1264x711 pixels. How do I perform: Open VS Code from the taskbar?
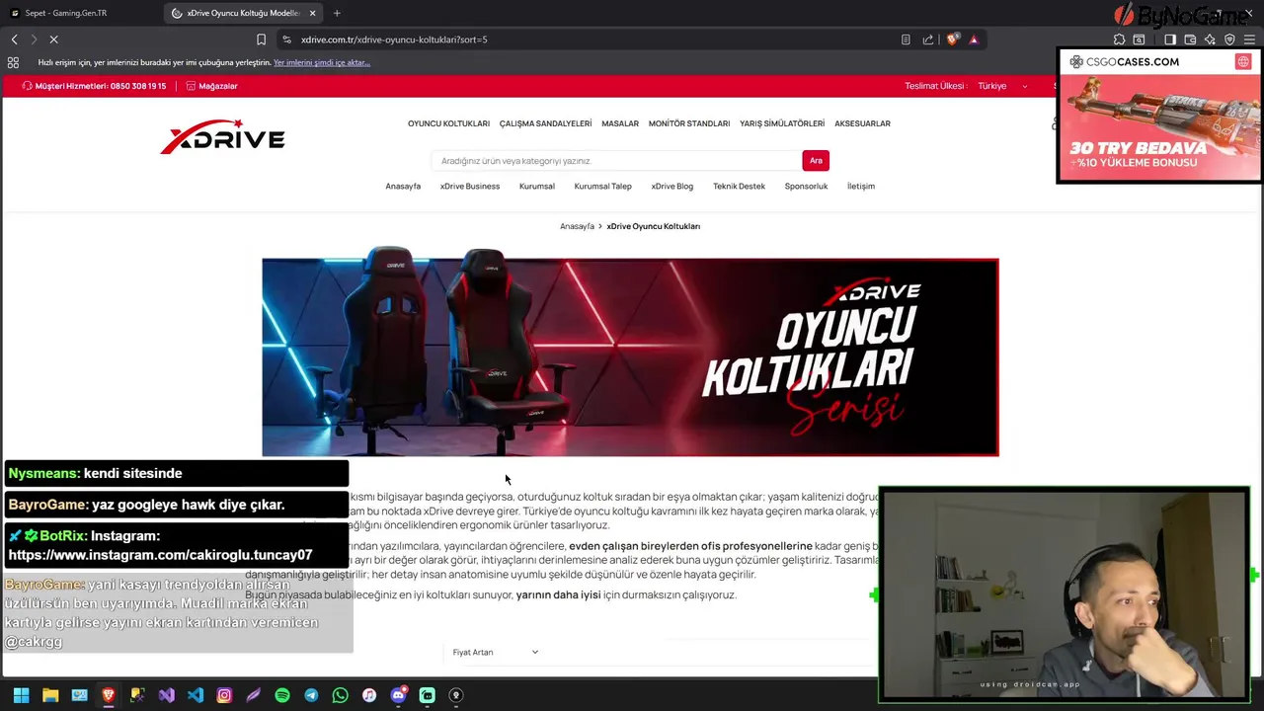[x=196, y=695]
